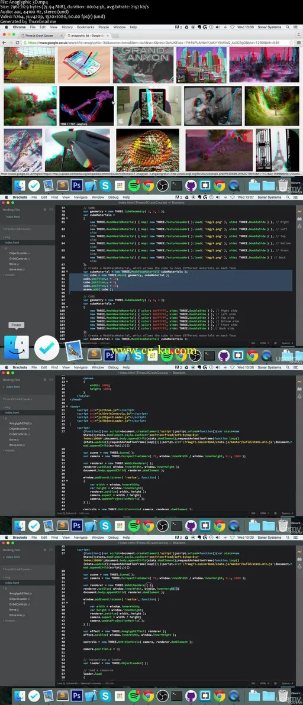Toggle INS insert mode in the 13:07 status bar

[253, 342]
